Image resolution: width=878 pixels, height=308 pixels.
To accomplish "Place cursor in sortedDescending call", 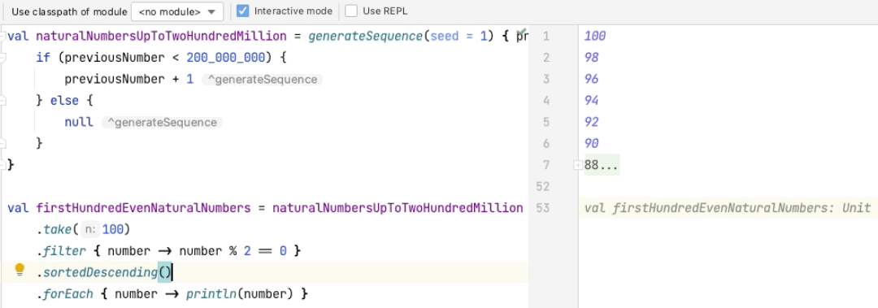I will pyautogui.click(x=100, y=272).
